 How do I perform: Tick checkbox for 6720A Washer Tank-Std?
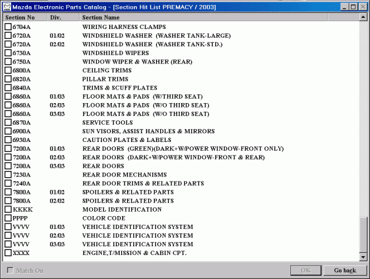tap(8, 44)
